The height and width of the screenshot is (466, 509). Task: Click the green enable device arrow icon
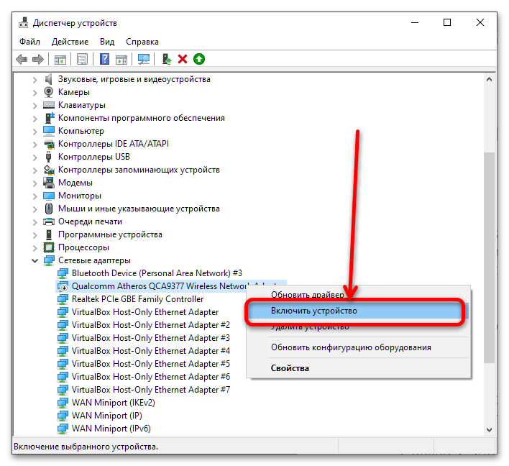point(199,59)
